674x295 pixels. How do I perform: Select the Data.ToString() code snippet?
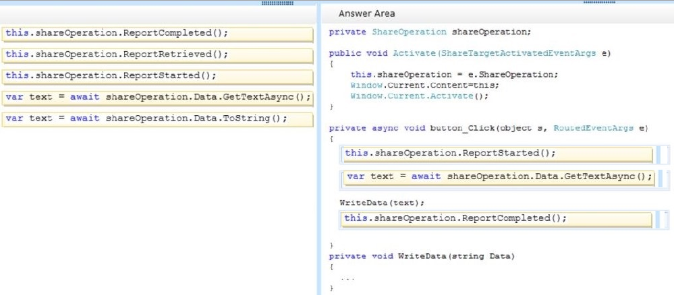tap(157, 119)
